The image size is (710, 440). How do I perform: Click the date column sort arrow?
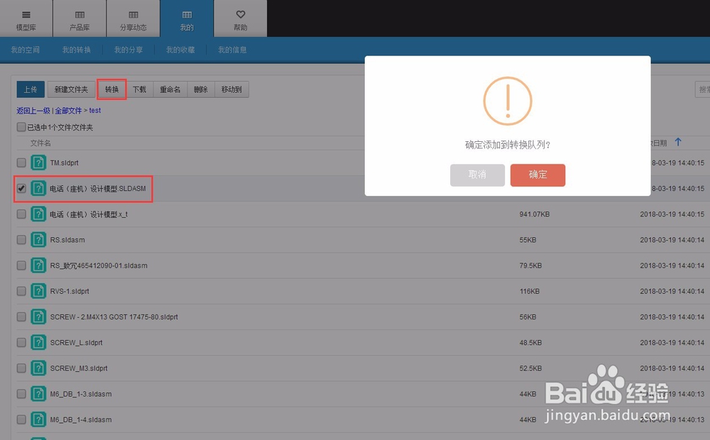tap(678, 142)
